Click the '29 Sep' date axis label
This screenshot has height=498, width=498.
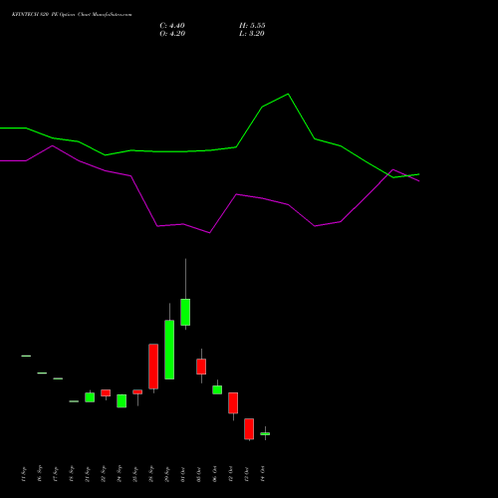(167, 474)
